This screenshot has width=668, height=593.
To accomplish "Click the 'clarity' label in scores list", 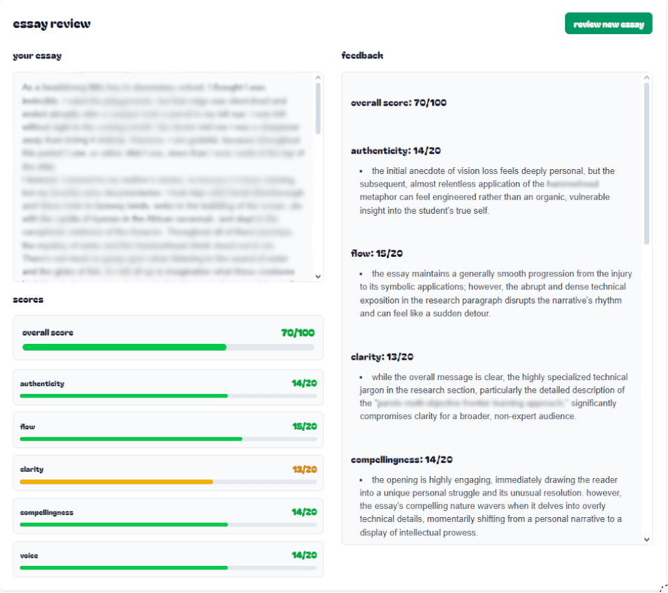I will click(x=31, y=469).
